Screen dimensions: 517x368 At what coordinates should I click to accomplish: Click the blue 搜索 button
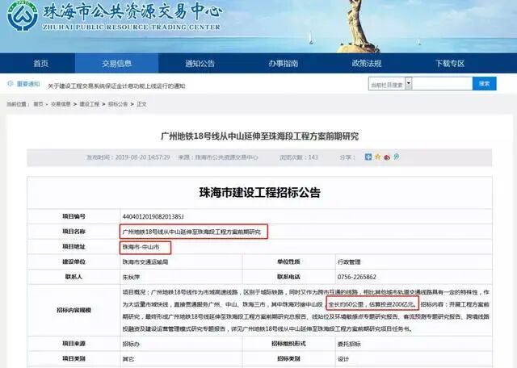click(484, 84)
